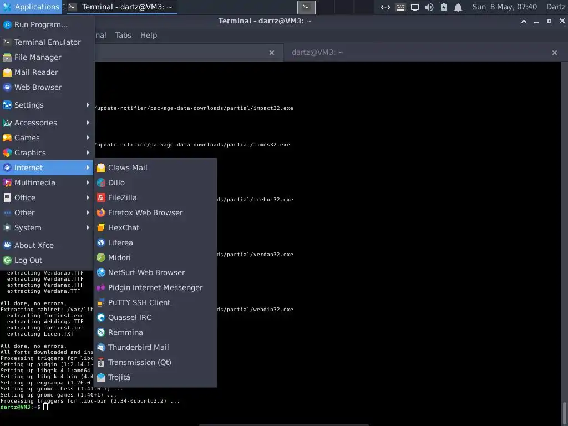Close the dartz@VM3 terminal tab
This screenshot has width=568, height=426.
tap(555, 53)
